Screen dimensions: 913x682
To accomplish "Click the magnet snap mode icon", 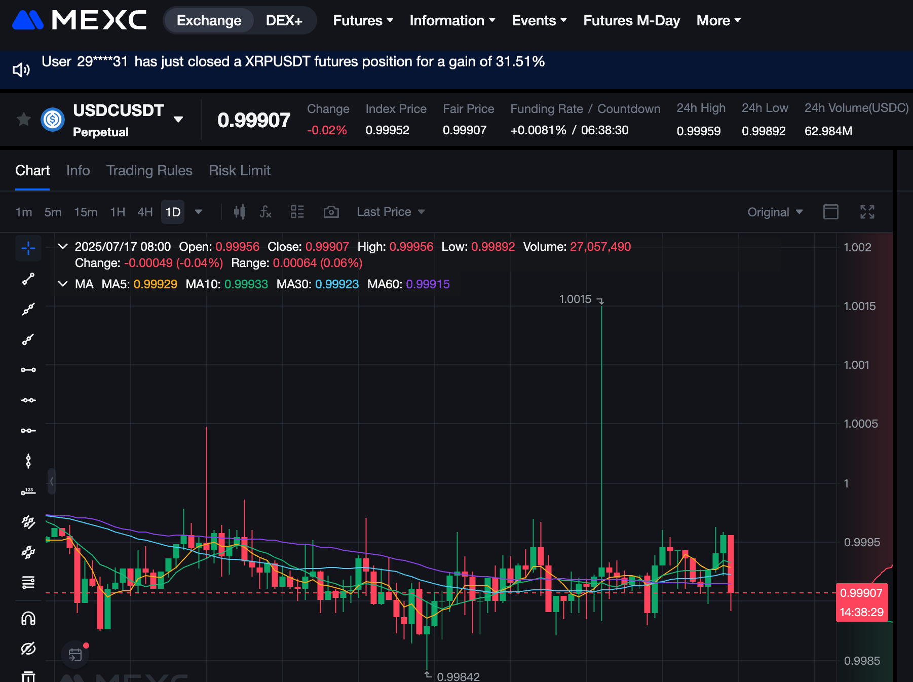I will tap(28, 618).
